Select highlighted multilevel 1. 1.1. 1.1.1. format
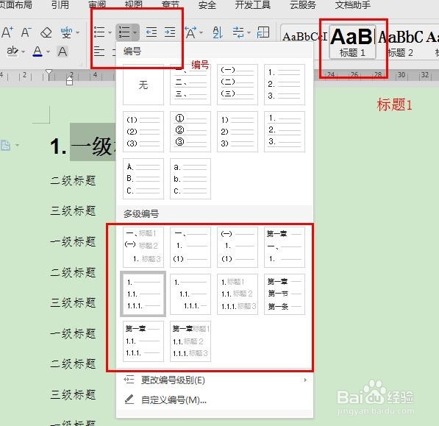The image size is (439, 426). click(143, 294)
